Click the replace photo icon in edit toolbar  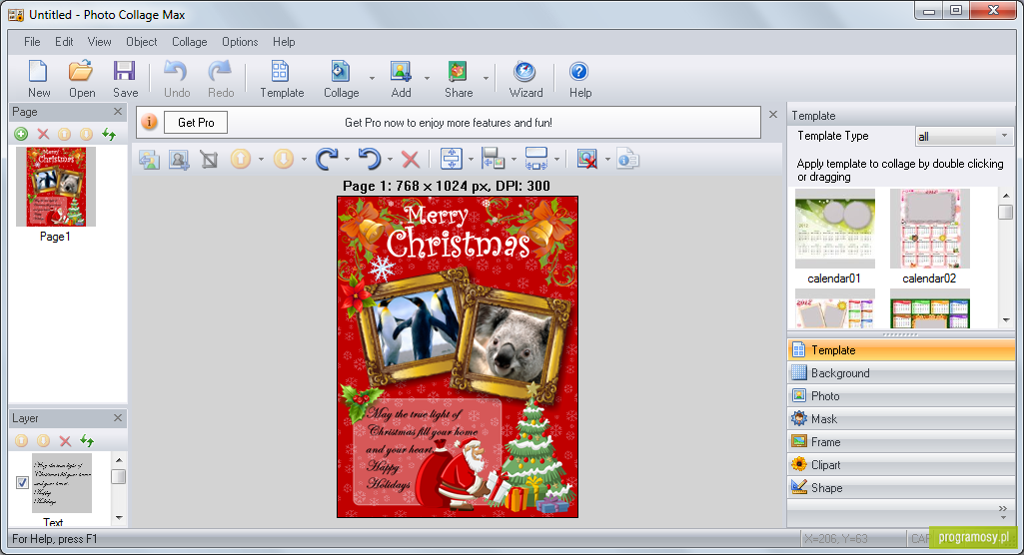149,159
